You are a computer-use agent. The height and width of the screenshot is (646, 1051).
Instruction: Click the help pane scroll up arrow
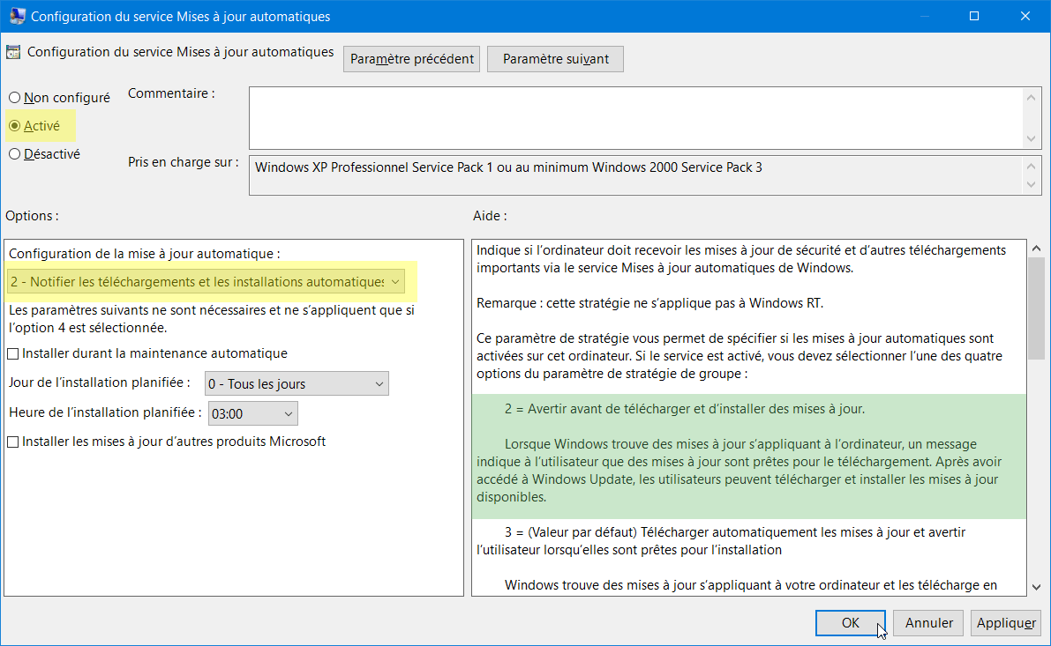[1036, 249]
